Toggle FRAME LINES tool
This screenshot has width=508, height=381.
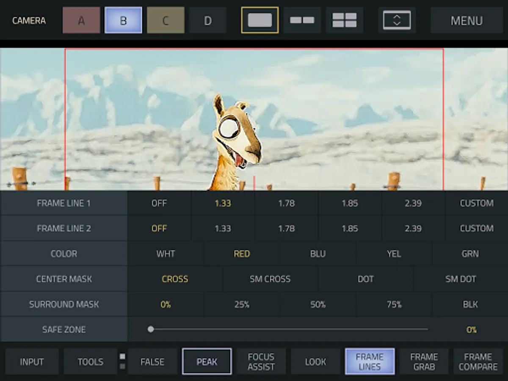tap(370, 362)
